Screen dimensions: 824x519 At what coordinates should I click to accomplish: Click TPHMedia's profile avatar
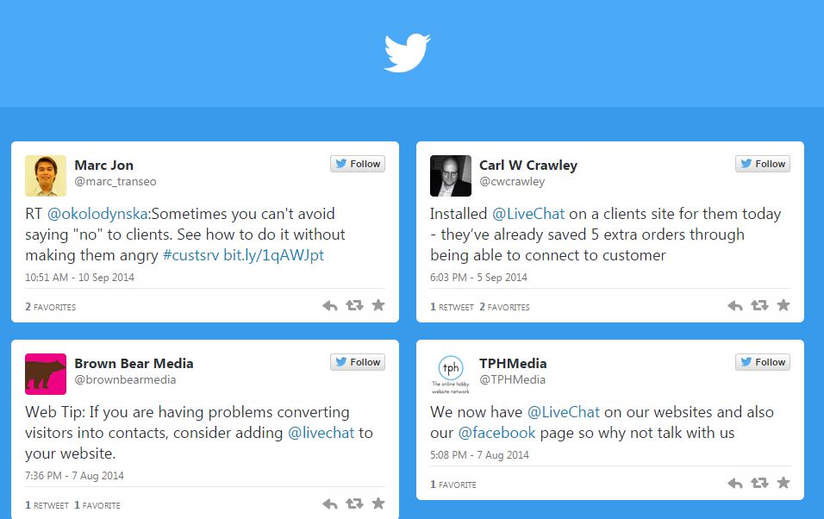pos(450,373)
